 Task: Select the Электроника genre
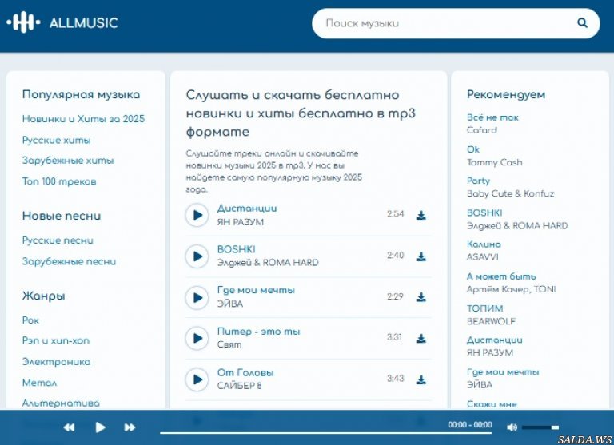(56, 362)
